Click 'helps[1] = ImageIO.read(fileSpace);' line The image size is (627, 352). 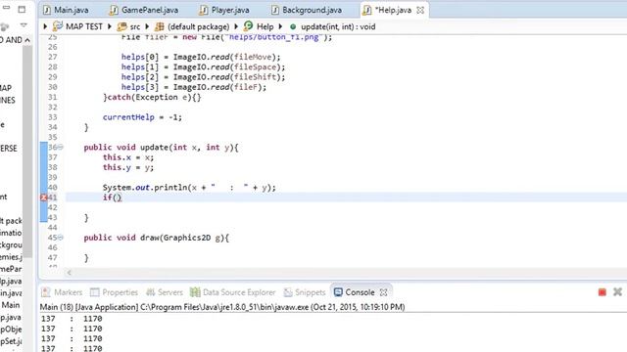(203, 67)
